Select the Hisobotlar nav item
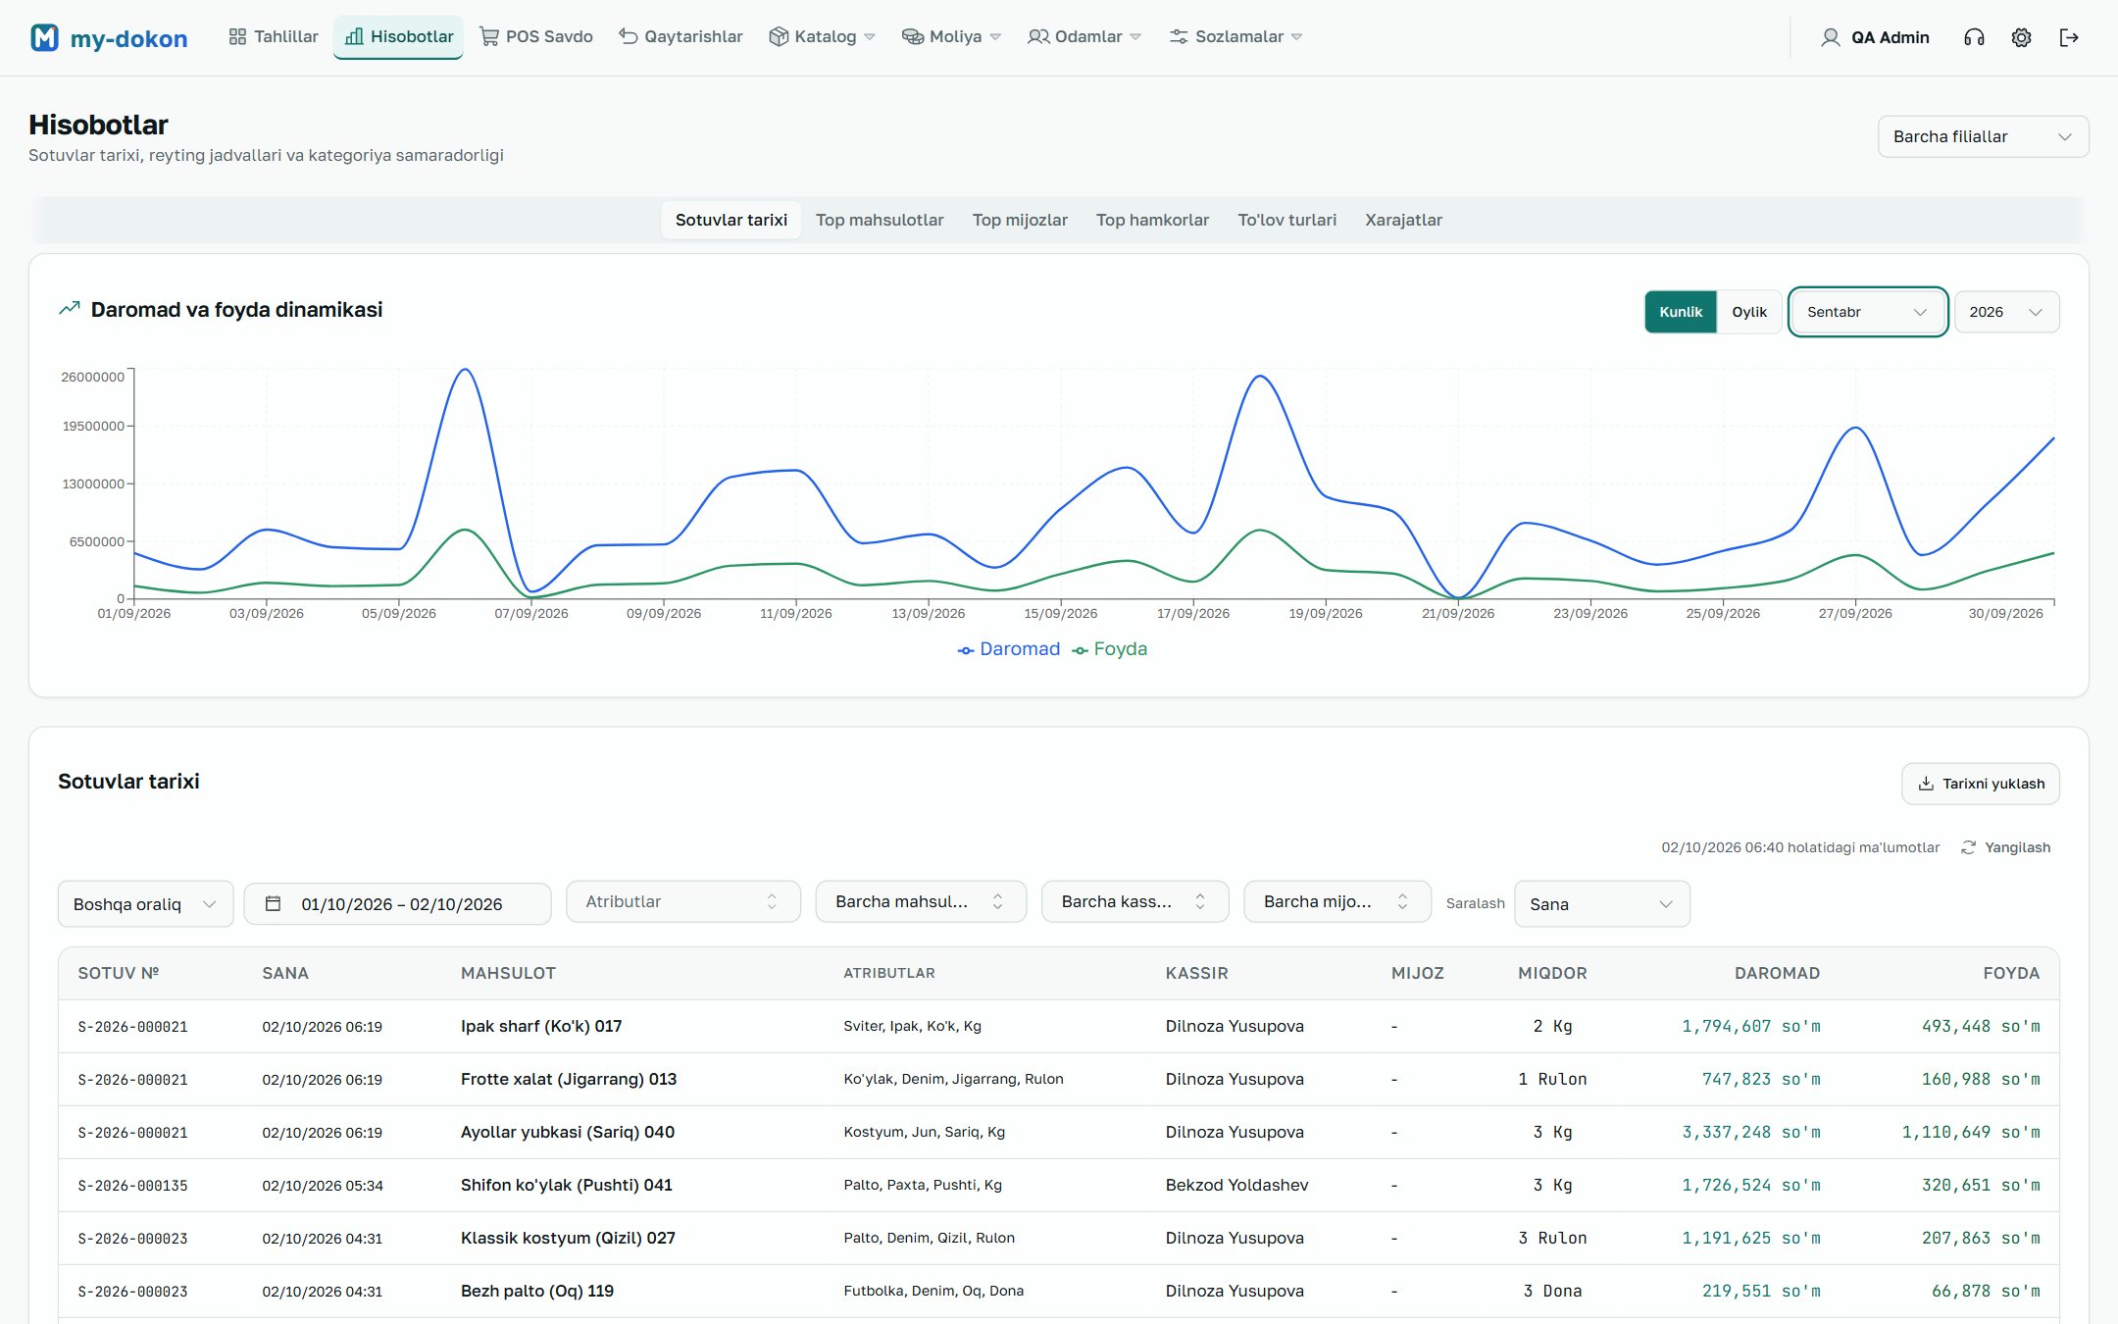This screenshot has height=1324, width=2118. pyautogui.click(x=399, y=37)
